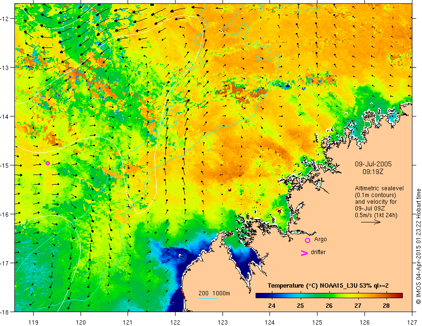Click the 'Altimetric sealevel' legend text
The image size is (422, 326).
point(379,188)
